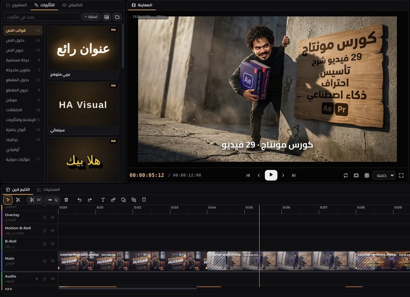Lock the Main track
Viewport: 410px width, 297px height.
[45, 261]
